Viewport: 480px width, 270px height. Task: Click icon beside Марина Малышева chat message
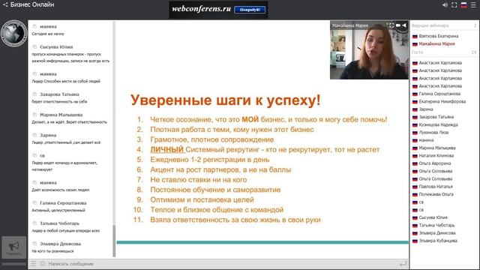34,115
